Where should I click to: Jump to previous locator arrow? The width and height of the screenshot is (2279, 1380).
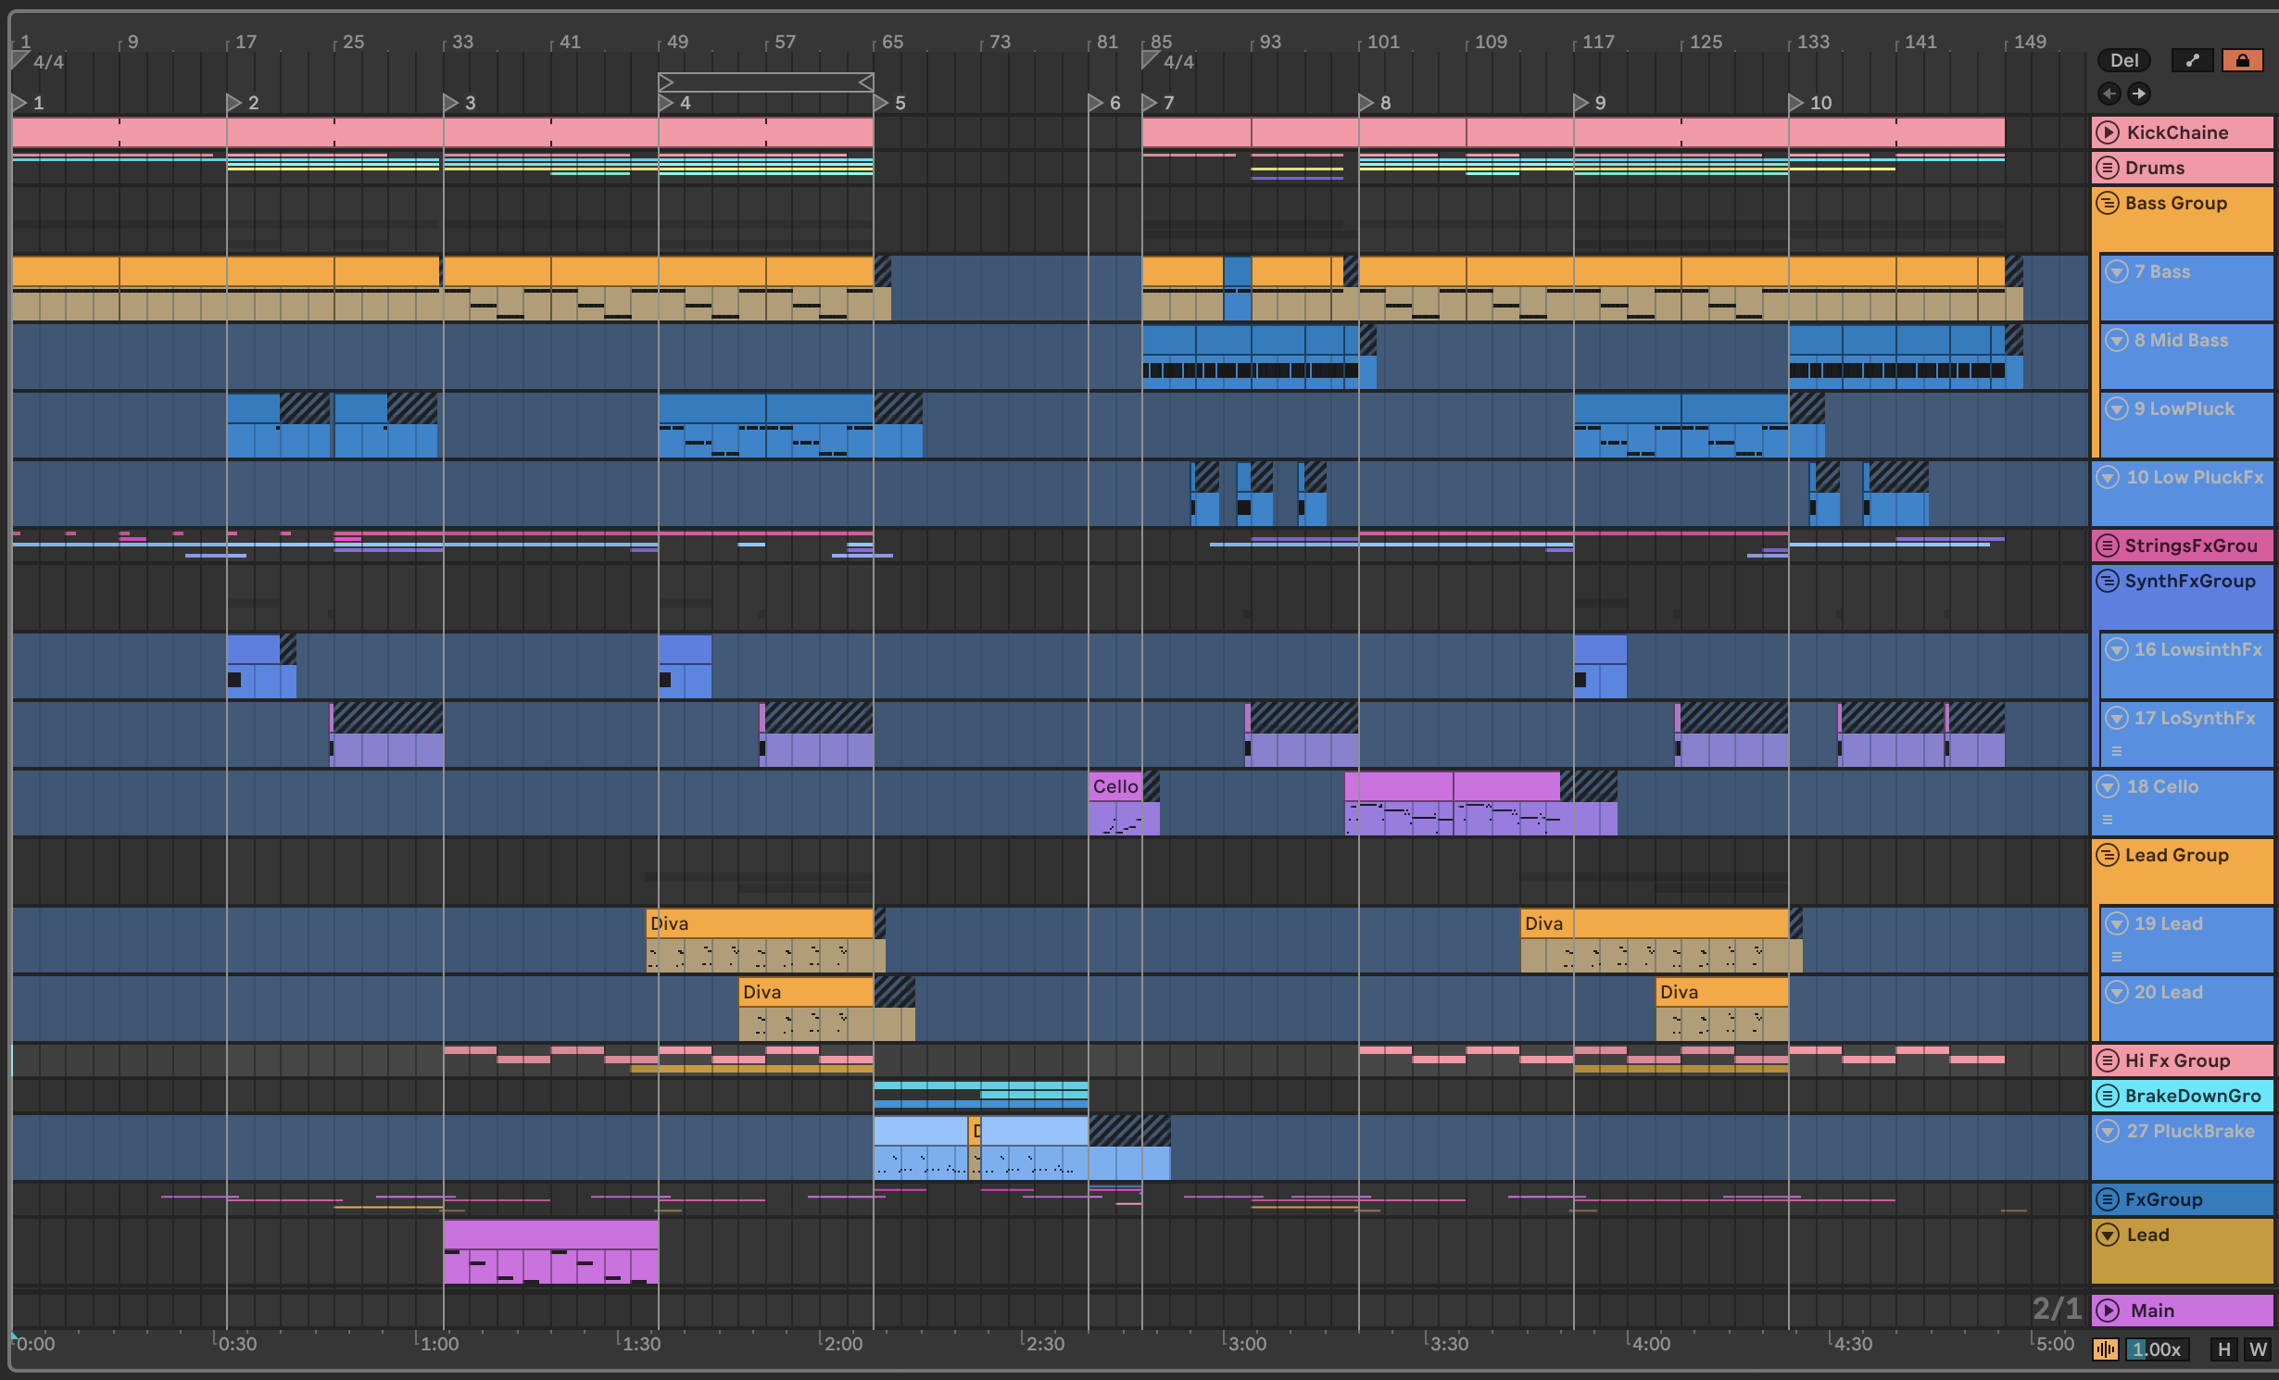click(2109, 94)
